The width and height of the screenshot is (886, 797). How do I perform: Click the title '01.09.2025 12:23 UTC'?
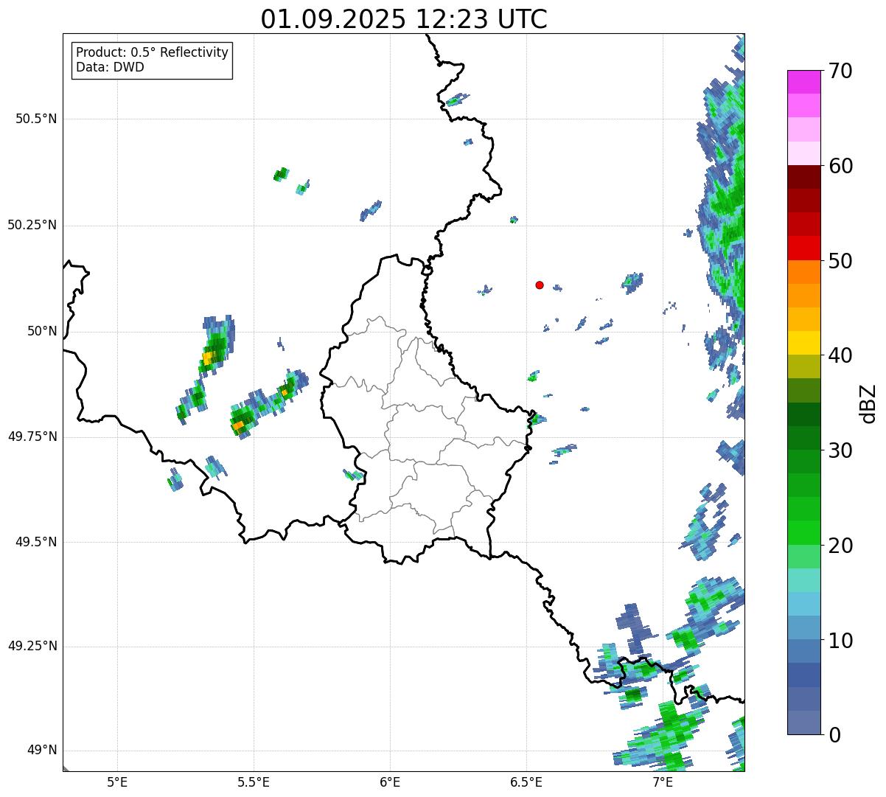404,19
